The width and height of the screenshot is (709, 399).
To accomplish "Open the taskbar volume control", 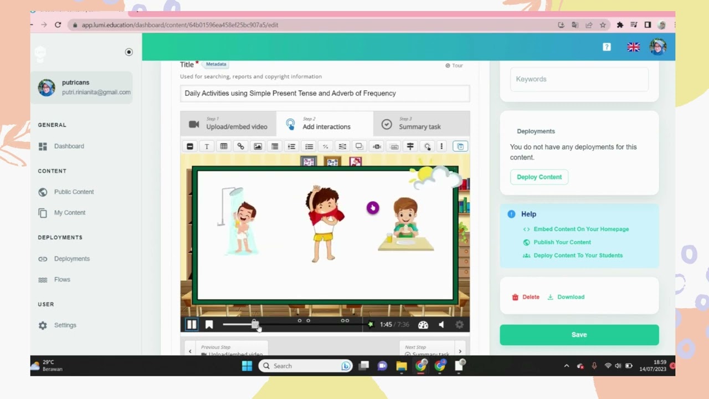I will pos(618,366).
